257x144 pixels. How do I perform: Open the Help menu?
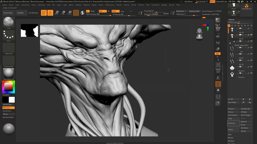click(x=178, y=5)
